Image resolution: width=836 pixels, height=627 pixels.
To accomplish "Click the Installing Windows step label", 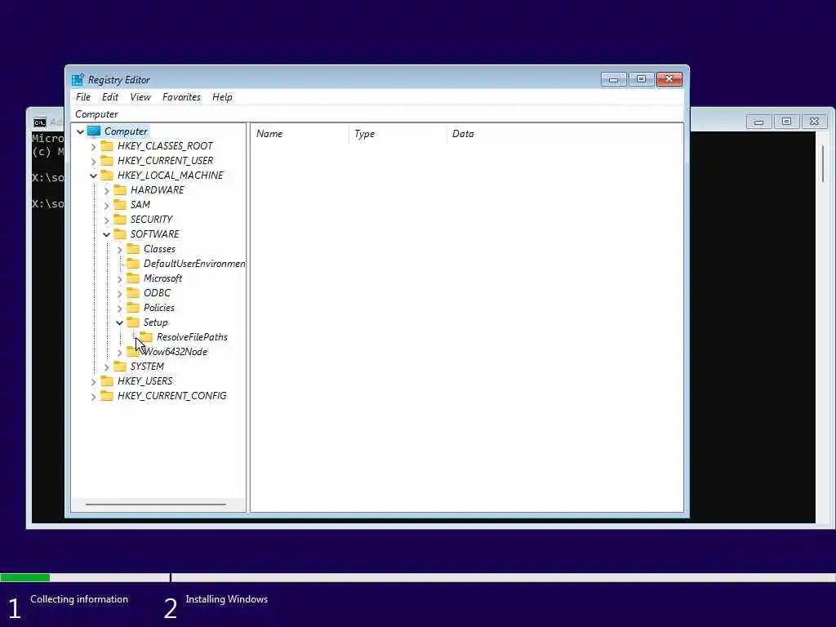I will [227, 599].
